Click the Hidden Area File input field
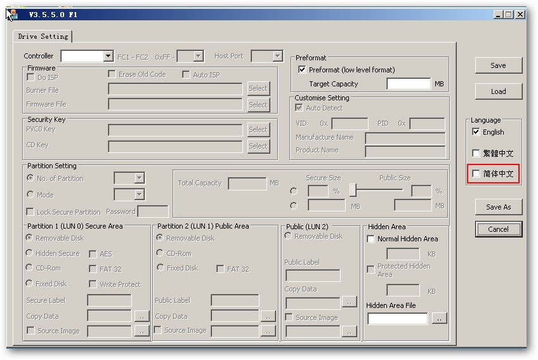Viewport: 538px width, 360px height. pyautogui.click(x=398, y=319)
